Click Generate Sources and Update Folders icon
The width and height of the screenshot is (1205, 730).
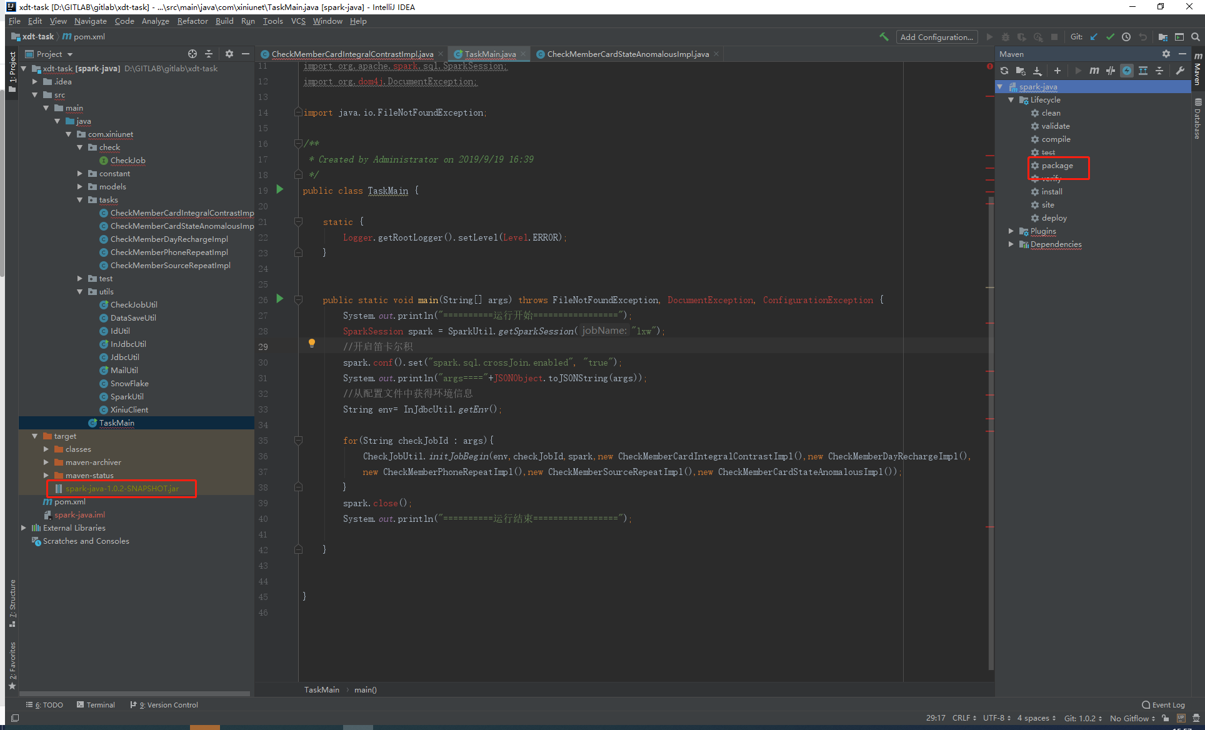(x=1021, y=71)
